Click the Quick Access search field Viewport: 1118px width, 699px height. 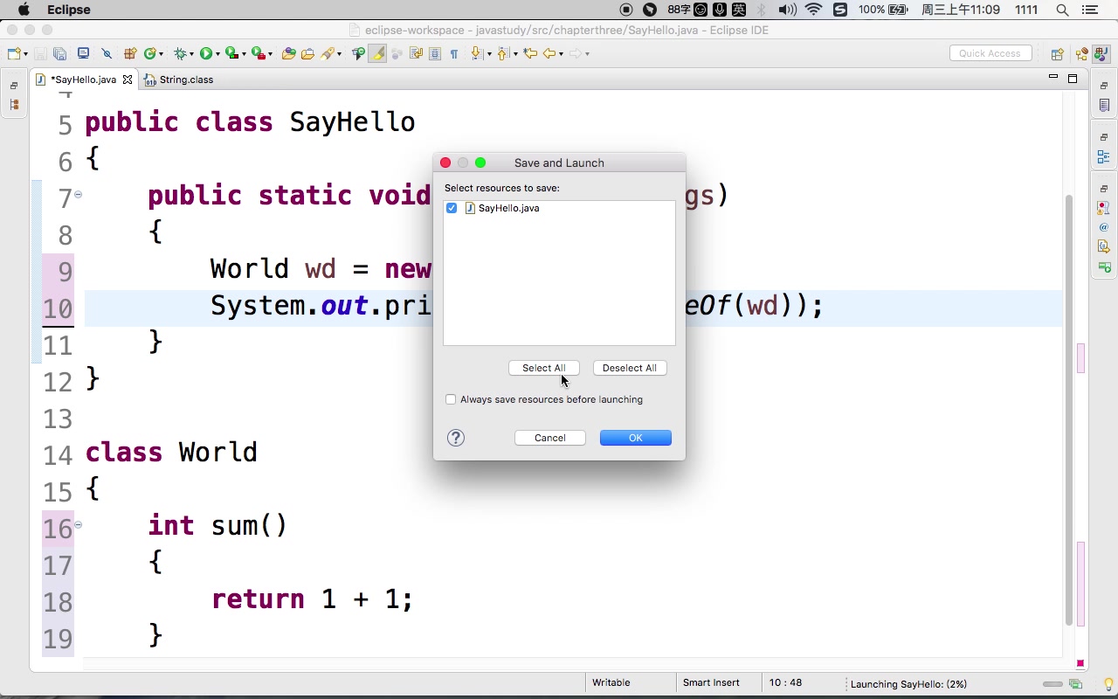[990, 53]
